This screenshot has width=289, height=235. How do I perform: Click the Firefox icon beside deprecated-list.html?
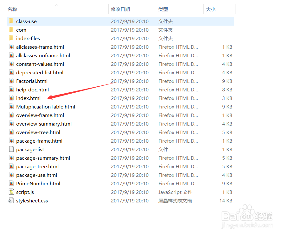[11, 72]
